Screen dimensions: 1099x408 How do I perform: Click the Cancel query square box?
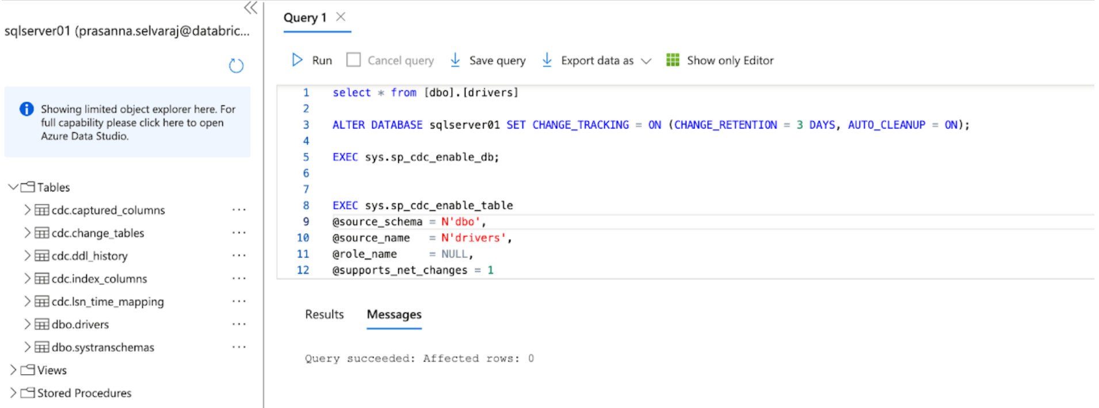353,60
